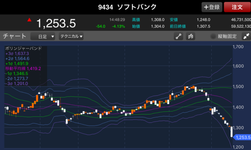Click the +2σ 1,564.6 legend entry
The width and height of the screenshot is (251, 150).
pos(17,58)
